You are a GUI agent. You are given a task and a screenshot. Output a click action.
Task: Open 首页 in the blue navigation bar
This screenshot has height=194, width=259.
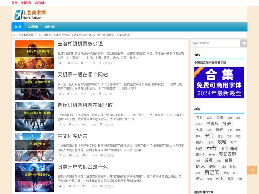point(18,27)
